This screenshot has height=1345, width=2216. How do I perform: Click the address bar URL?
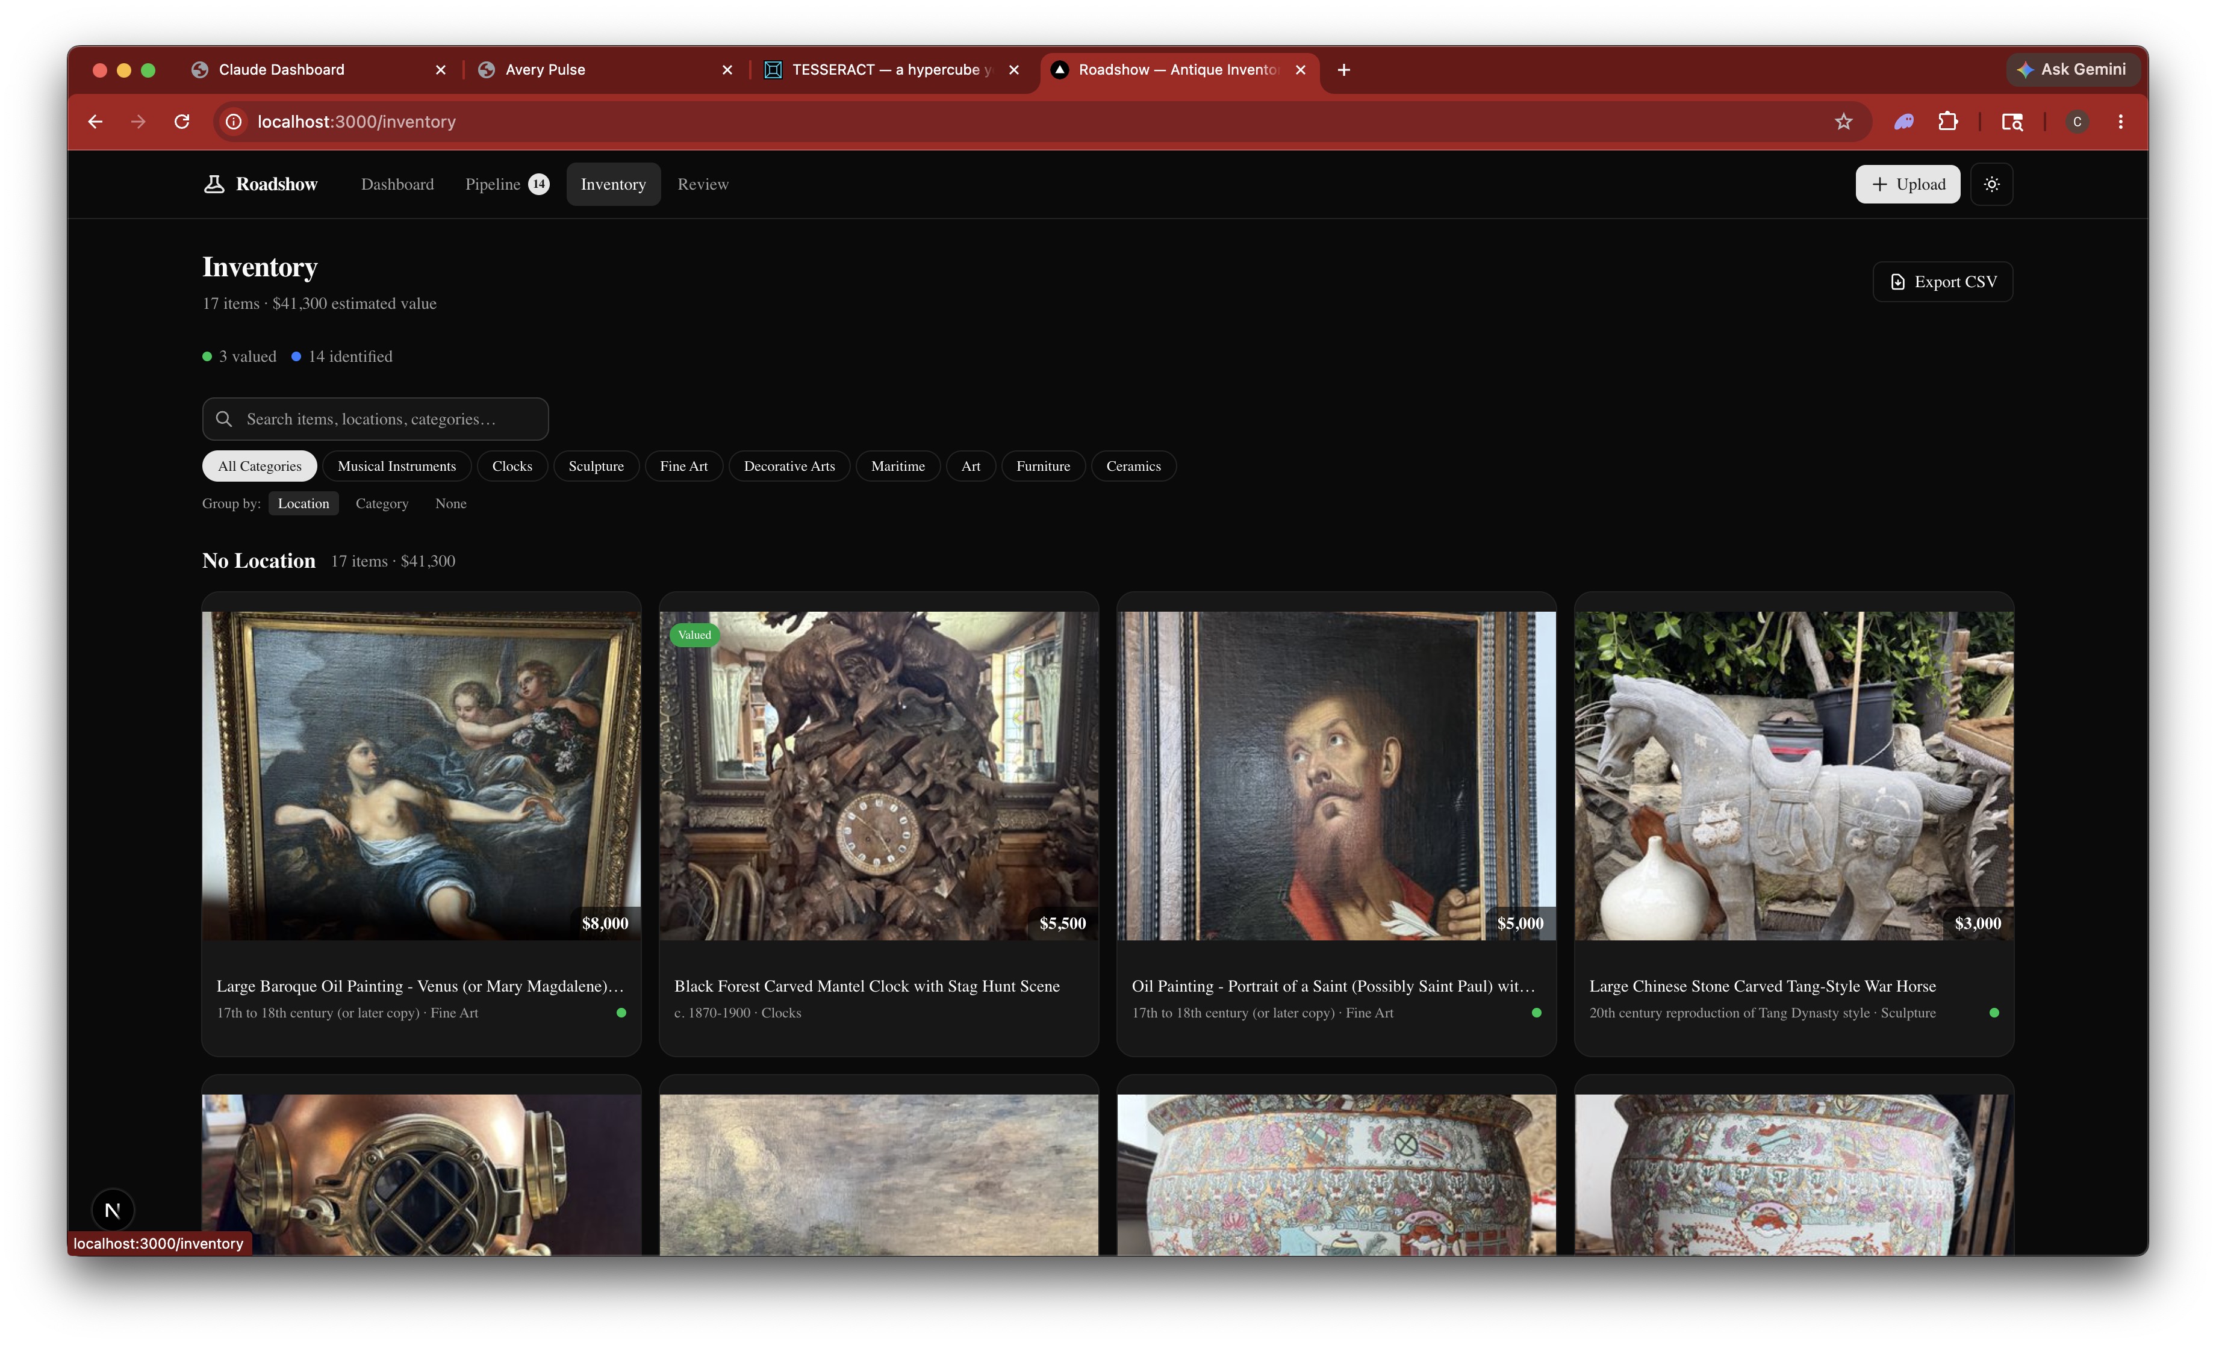point(356,122)
